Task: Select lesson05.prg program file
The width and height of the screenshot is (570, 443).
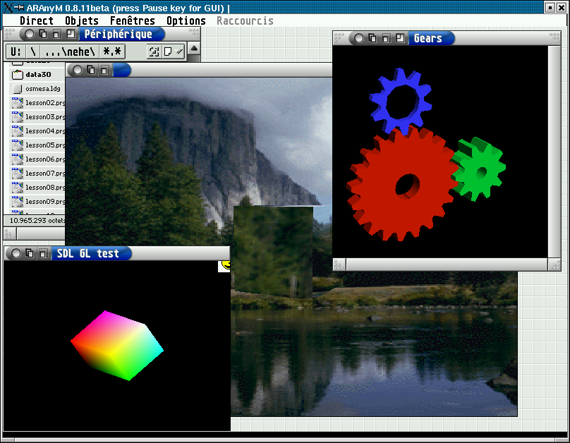Action: pos(45,145)
